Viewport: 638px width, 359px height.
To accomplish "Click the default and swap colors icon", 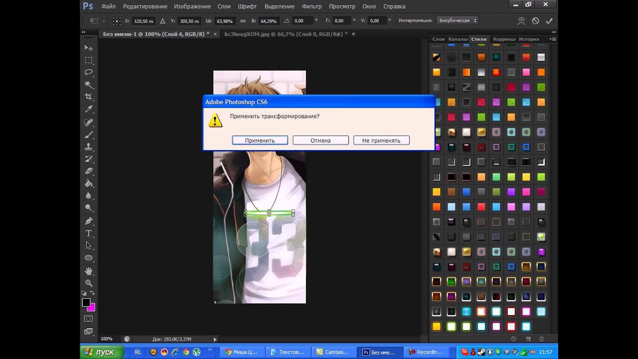I will tap(88, 293).
